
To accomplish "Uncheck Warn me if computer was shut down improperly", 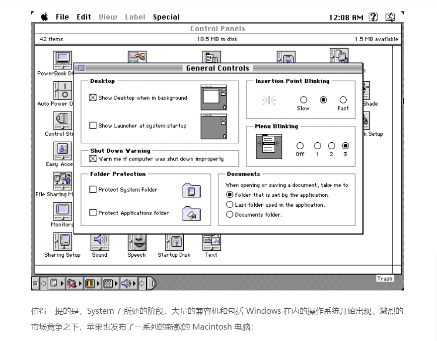I will [x=93, y=159].
